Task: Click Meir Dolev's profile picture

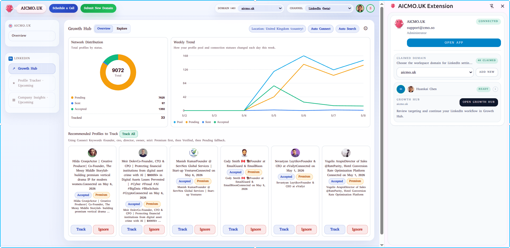Action: pos(143,153)
